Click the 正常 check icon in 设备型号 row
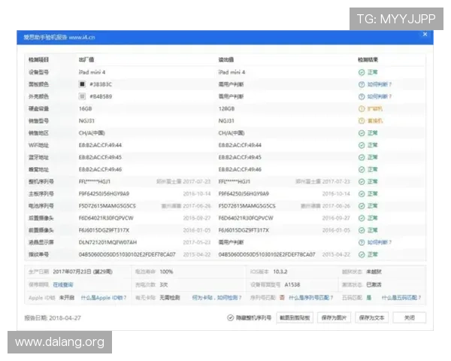Screen dimensions: 451x361 click(362, 72)
